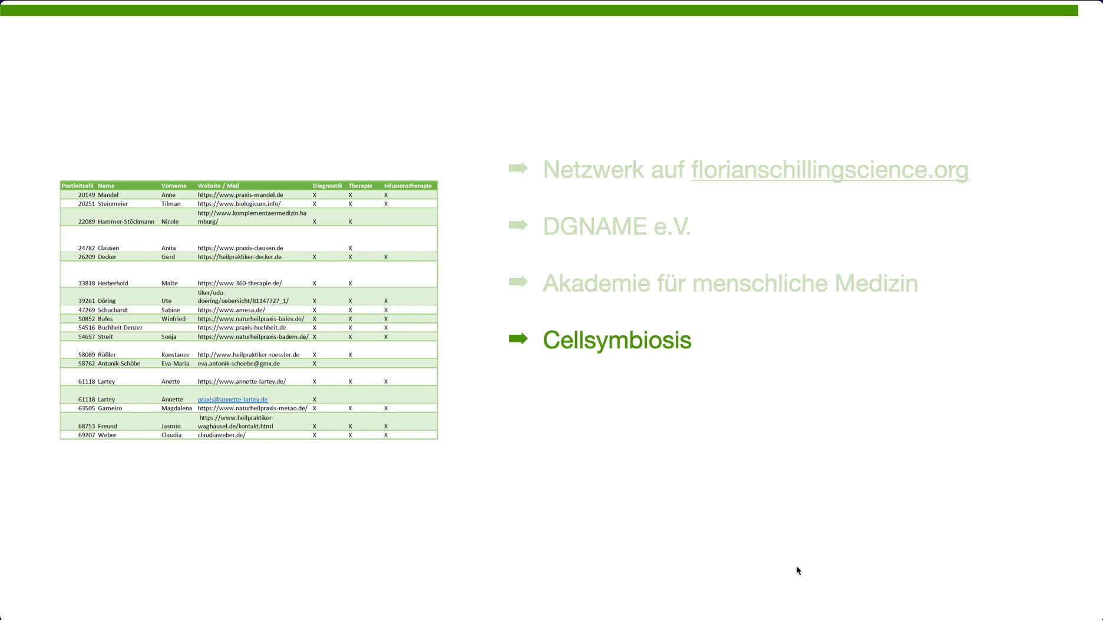Click the https://www.naturheilpraxis-bales.de/ cell

251,319
